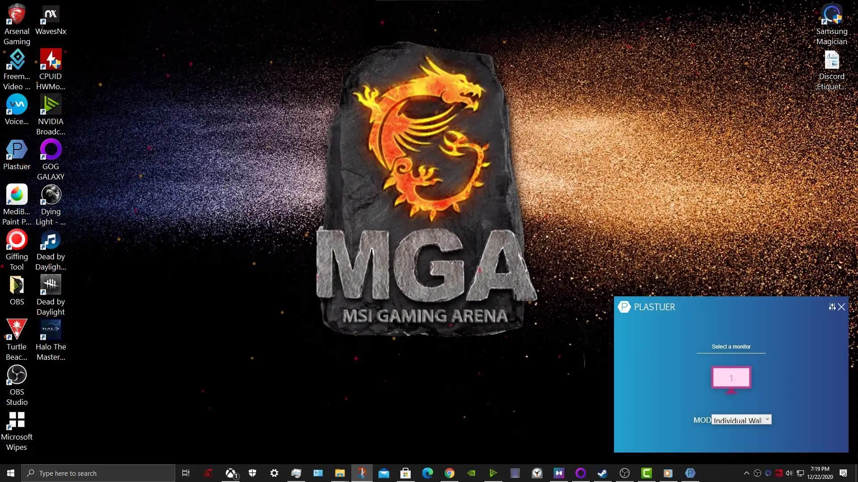Open OBS Studio desktop shortcut
The height and width of the screenshot is (482, 858).
(17, 386)
